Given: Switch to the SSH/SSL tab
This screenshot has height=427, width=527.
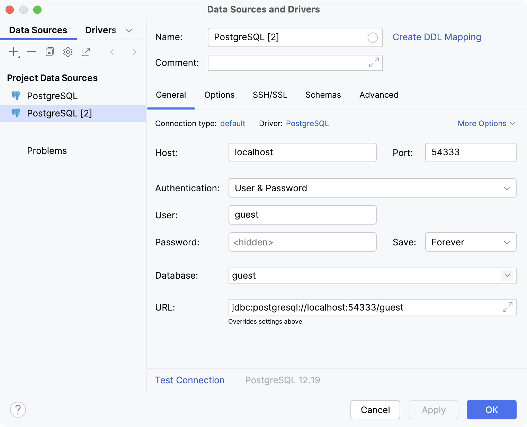Looking at the screenshot, I should [x=270, y=95].
